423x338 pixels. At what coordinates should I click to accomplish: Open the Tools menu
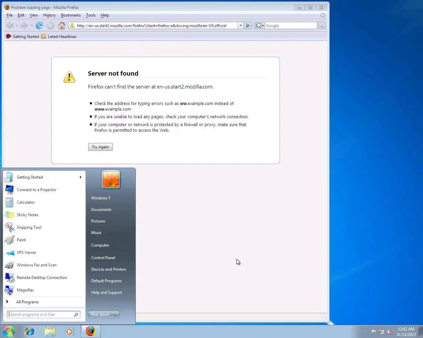point(91,15)
